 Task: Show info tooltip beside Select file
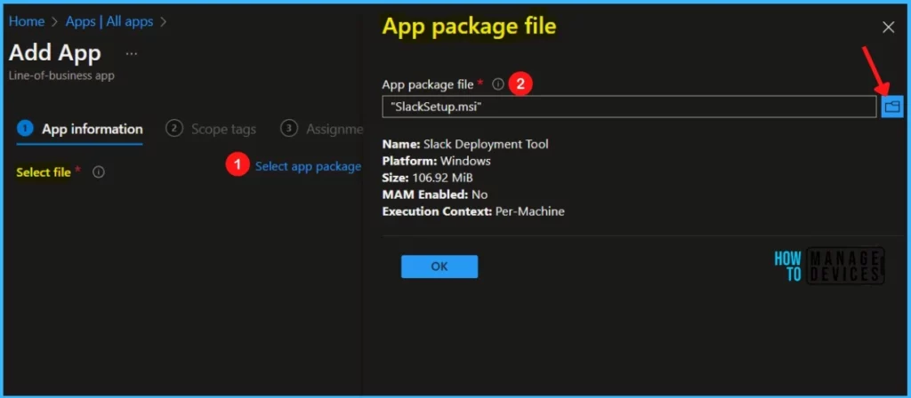[99, 172]
